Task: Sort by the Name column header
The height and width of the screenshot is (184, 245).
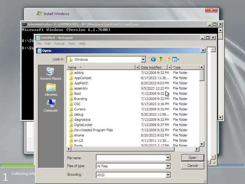Action: (101, 67)
